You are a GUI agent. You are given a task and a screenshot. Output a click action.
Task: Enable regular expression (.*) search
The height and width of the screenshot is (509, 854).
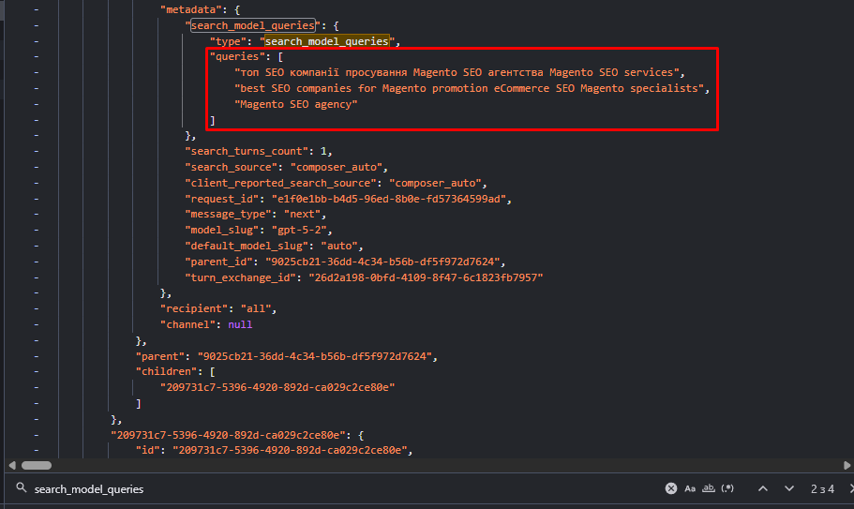tap(727, 488)
